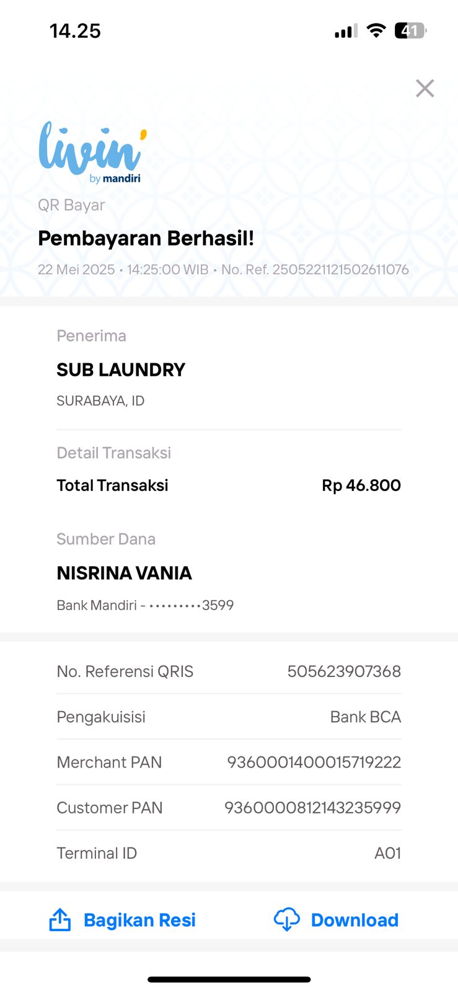Tap the Pembayaran Berhasil! heading
The image size is (458, 992).
146,238
